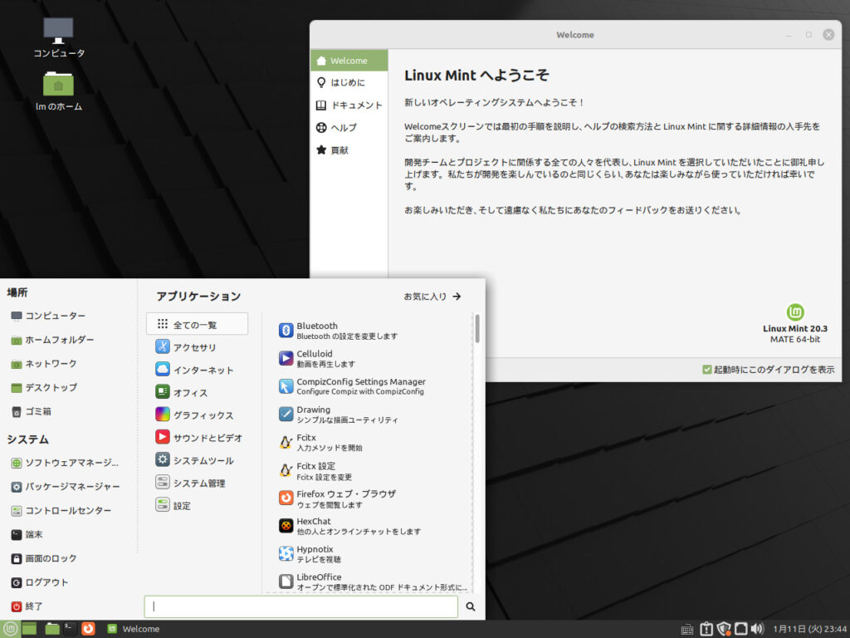Open the はじめに section of Welcome
This screenshot has height=638, width=850.
pos(349,82)
